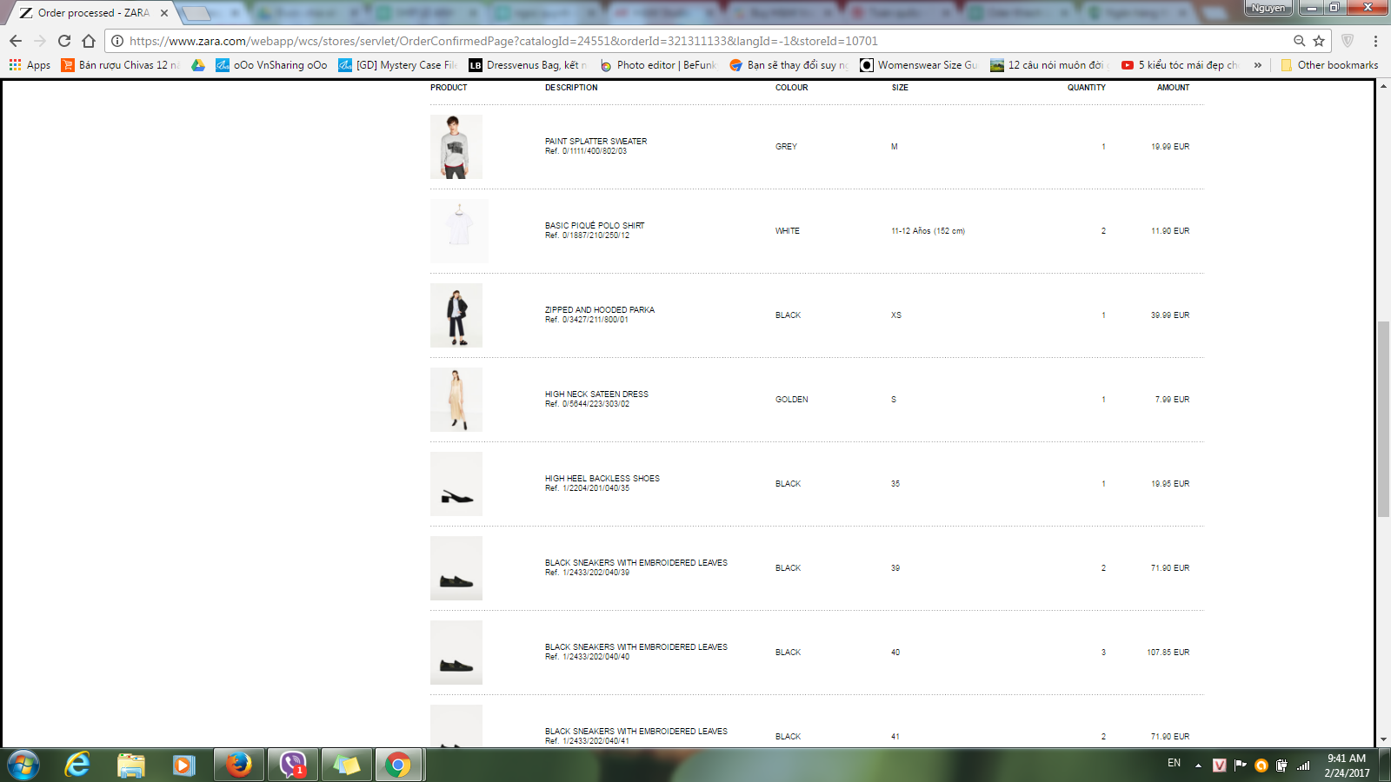
Task: Open the zoom magnifier icon in address bar
Action: tap(1299, 41)
